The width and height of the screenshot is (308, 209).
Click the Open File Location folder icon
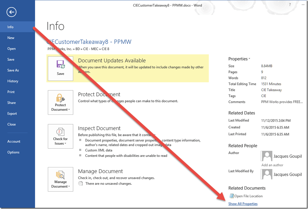[232, 196]
